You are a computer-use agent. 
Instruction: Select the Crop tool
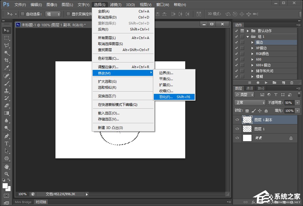7,60
